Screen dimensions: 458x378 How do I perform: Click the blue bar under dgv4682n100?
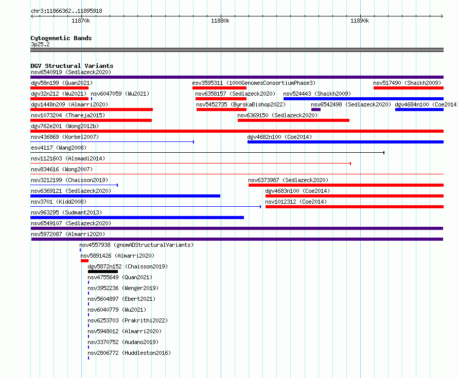tap(345, 142)
